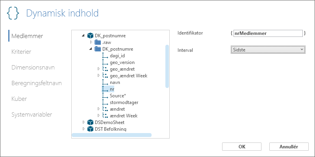Expand the .raw folder node
The height and width of the screenshot is (157, 315).
point(91,42)
